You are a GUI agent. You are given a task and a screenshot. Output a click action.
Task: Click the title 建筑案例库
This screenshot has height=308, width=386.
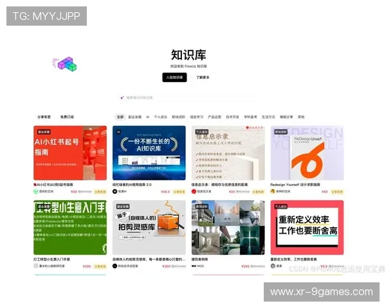pyautogui.click(x=199, y=259)
